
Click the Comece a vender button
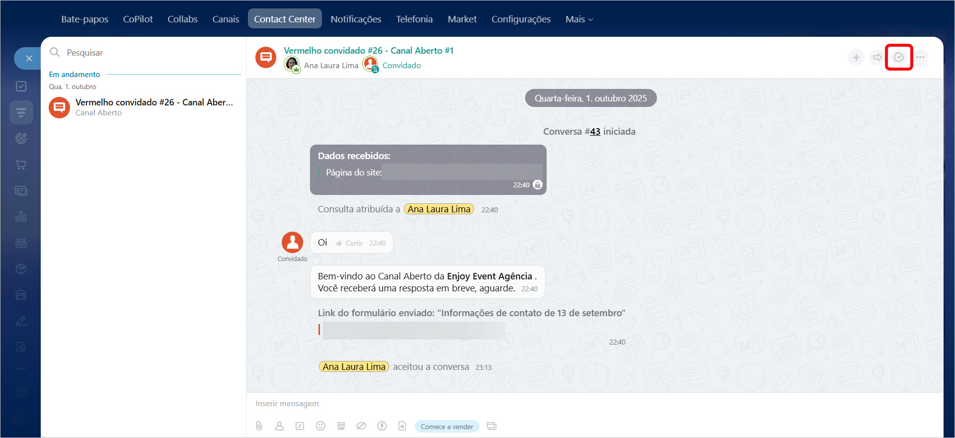447,427
